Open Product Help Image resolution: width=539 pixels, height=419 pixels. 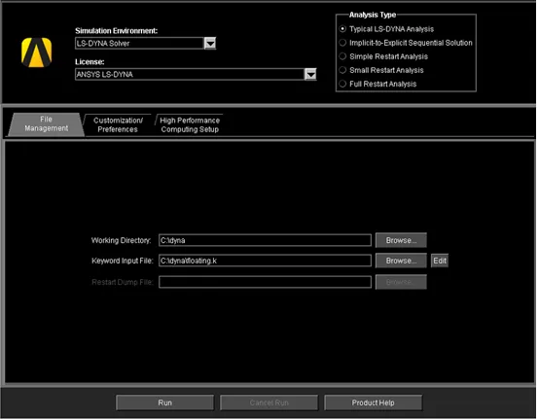pyautogui.click(x=373, y=402)
